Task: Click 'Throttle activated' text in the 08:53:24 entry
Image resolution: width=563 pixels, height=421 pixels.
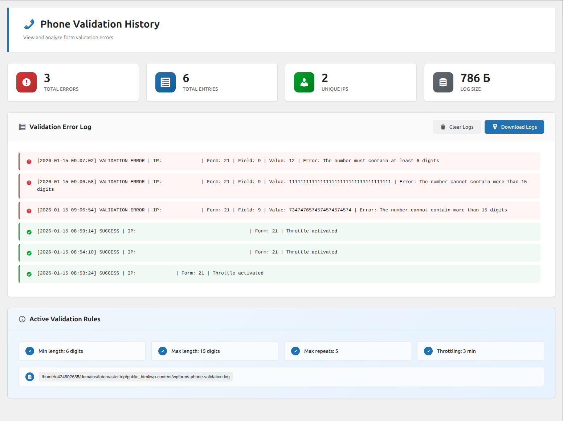Action: (x=238, y=273)
